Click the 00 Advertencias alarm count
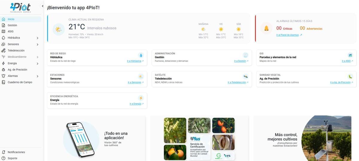359x161 pixels. tap(311, 28)
